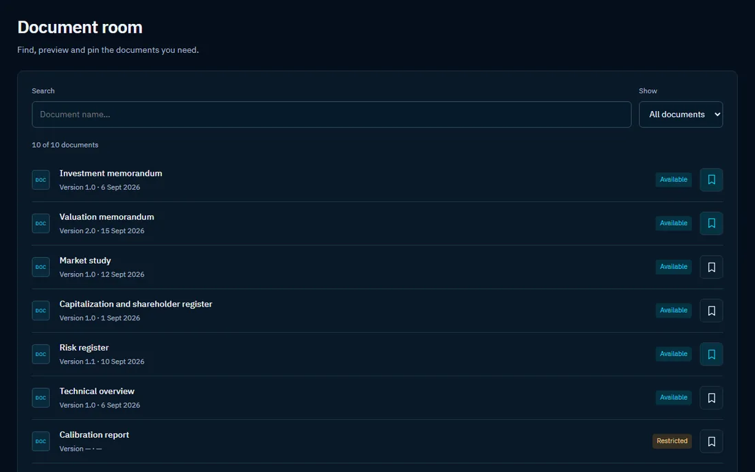
Task: Click Available badge for Investment memorandum
Action: (673, 180)
